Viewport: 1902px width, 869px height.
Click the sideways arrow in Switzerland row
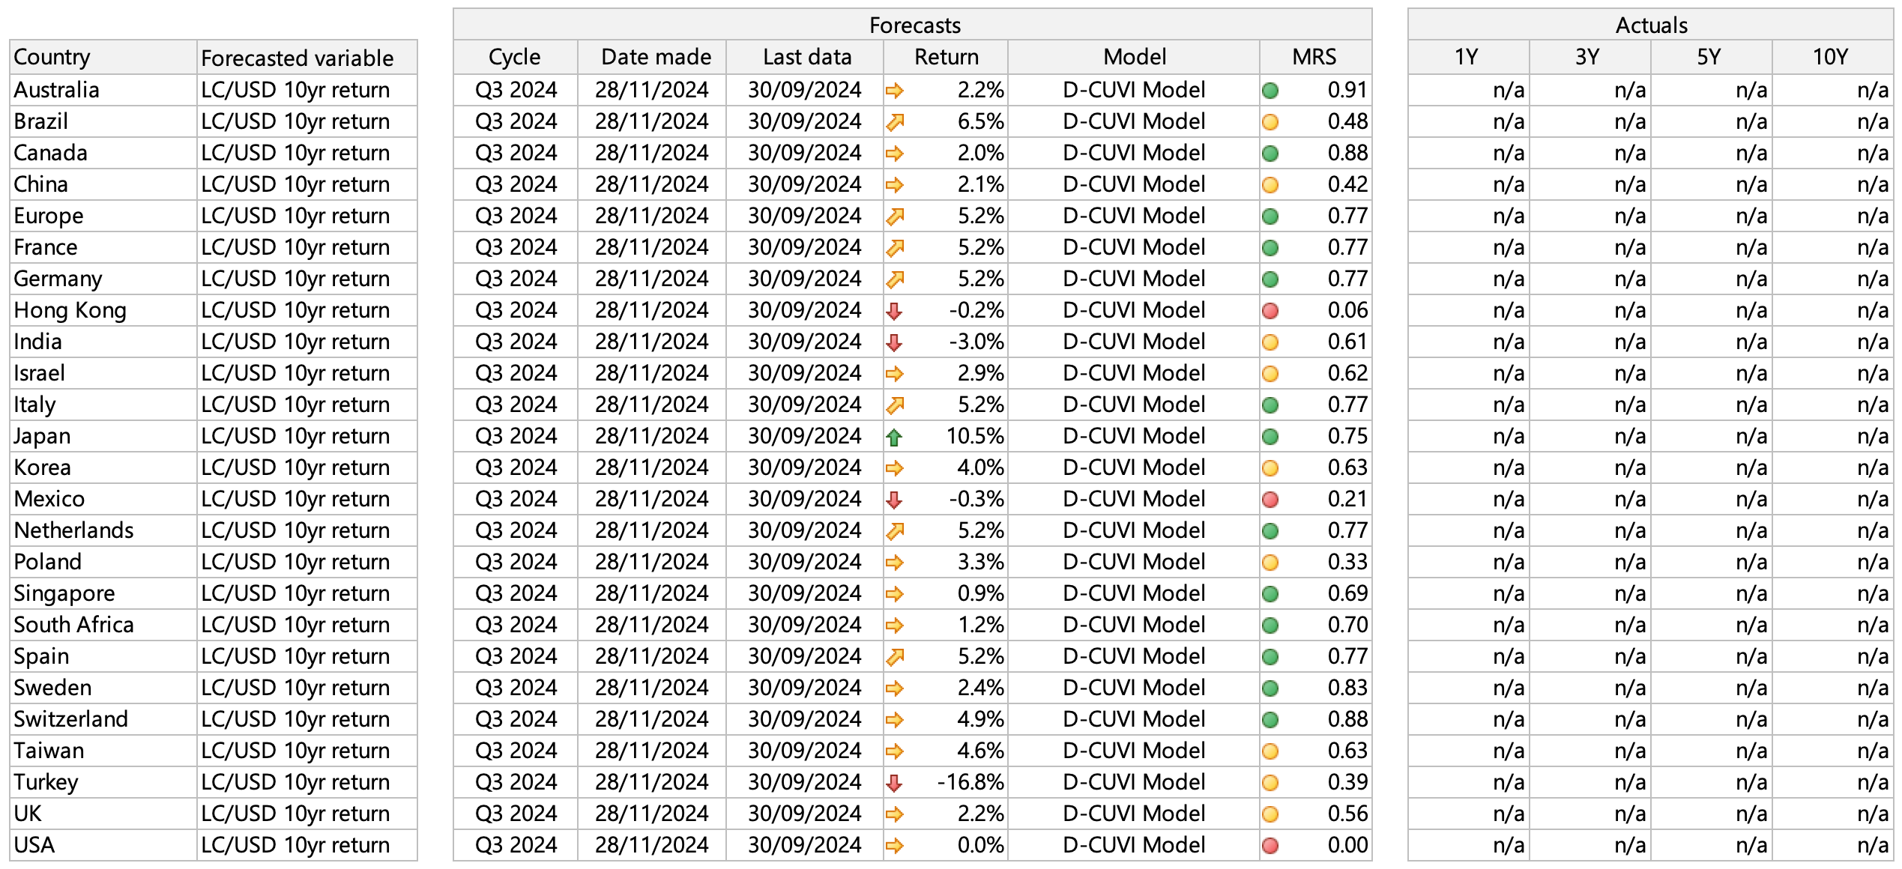pyautogui.click(x=894, y=720)
